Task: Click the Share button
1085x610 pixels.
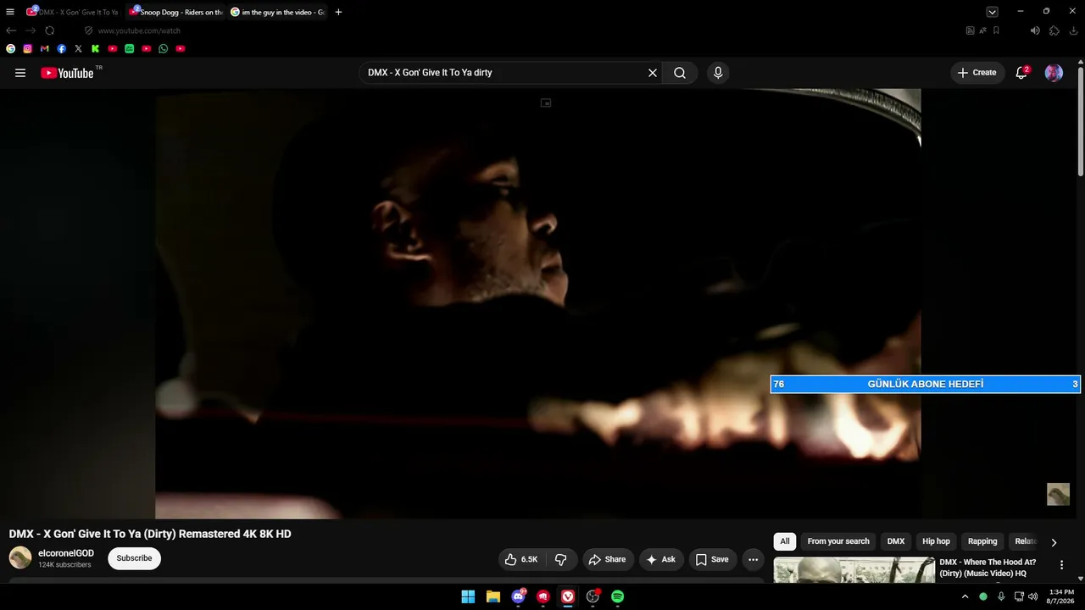Action: click(x=607, y=559)
